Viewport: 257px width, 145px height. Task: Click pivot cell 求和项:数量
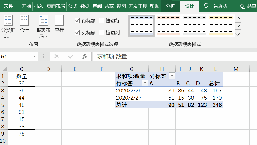tap(132, 76)
